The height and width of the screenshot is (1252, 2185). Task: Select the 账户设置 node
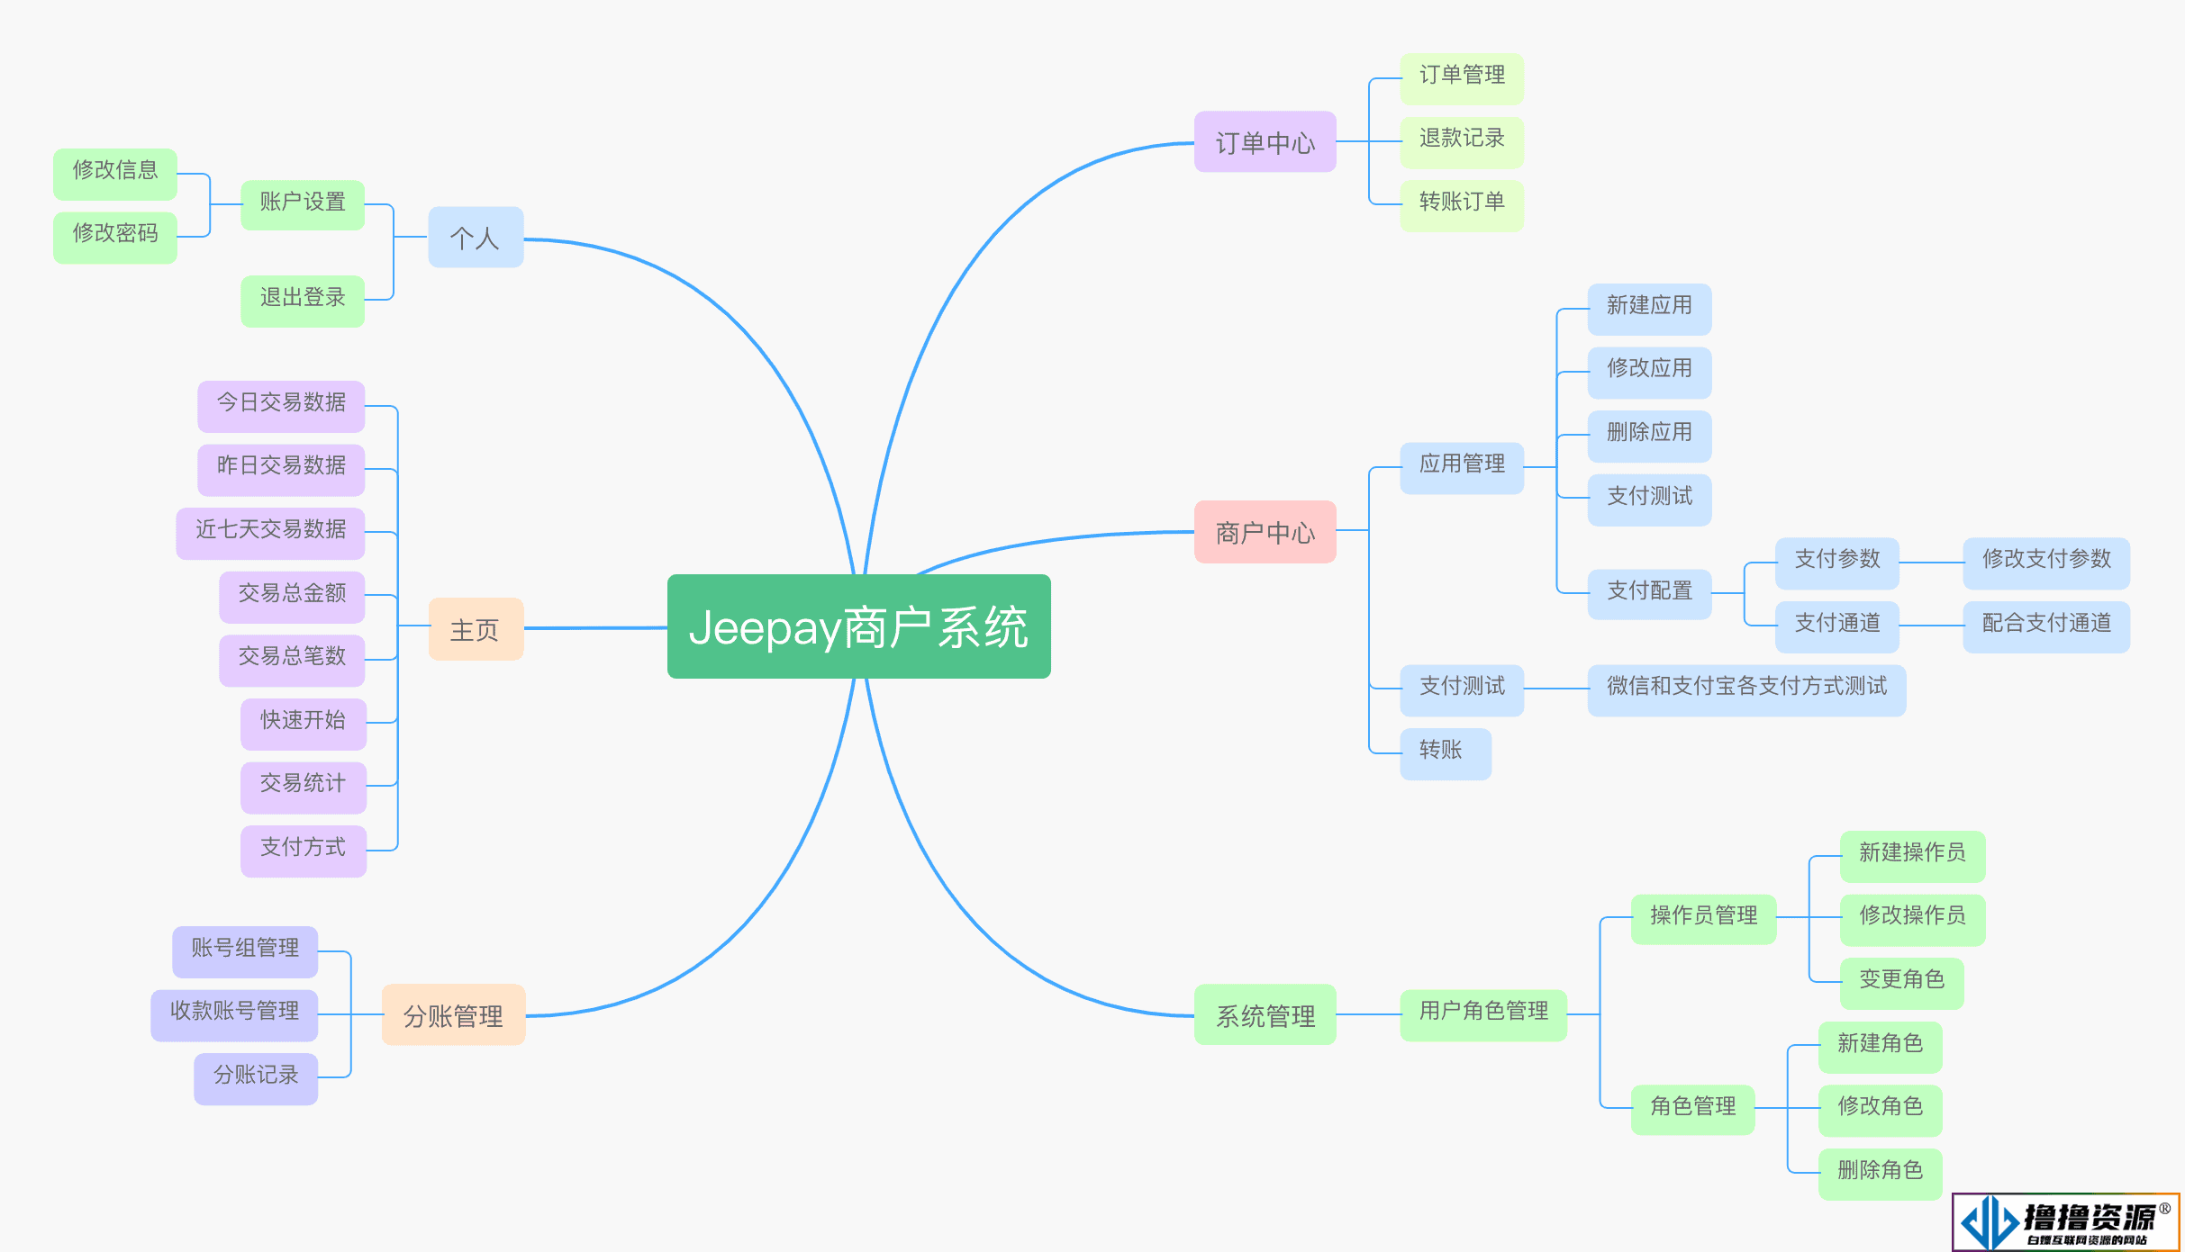(x=303, y=205)
